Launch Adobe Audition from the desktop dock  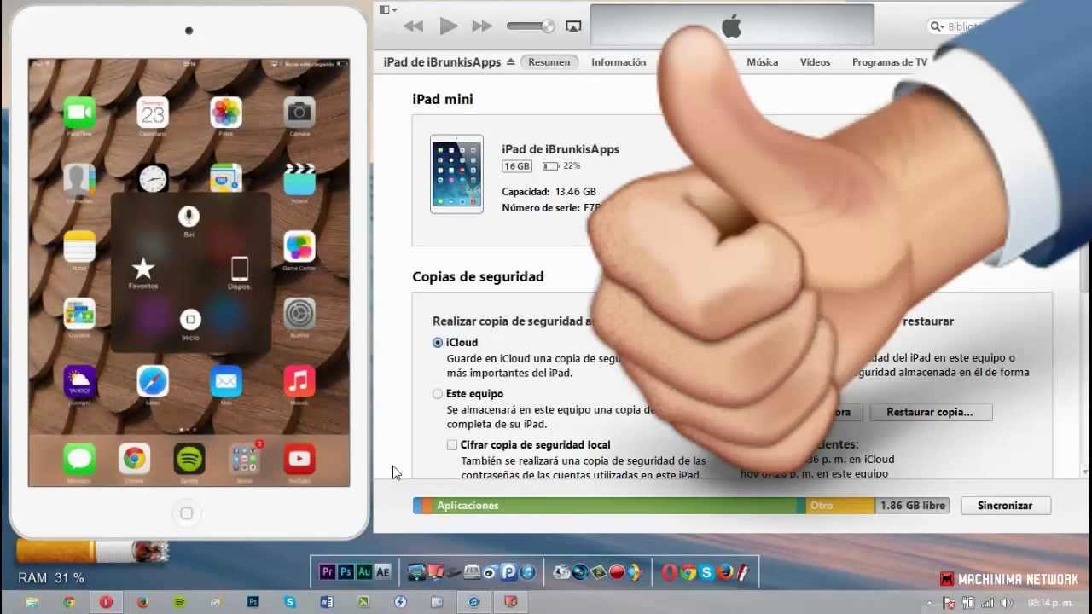click(x=364, y=572)
